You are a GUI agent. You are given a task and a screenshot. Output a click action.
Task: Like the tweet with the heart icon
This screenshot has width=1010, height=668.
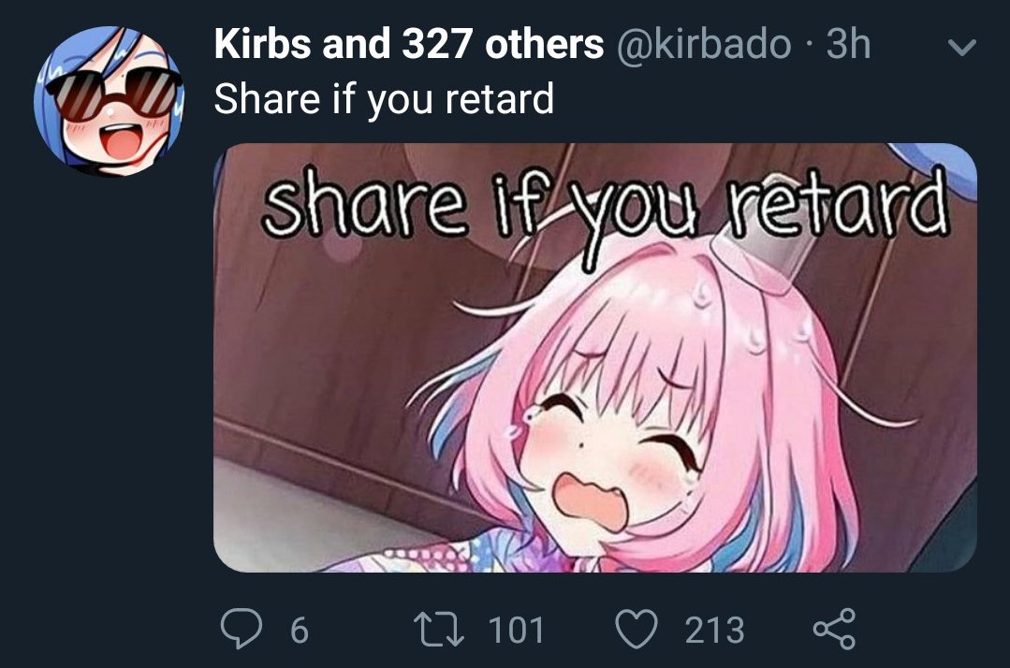click(637, 629)
